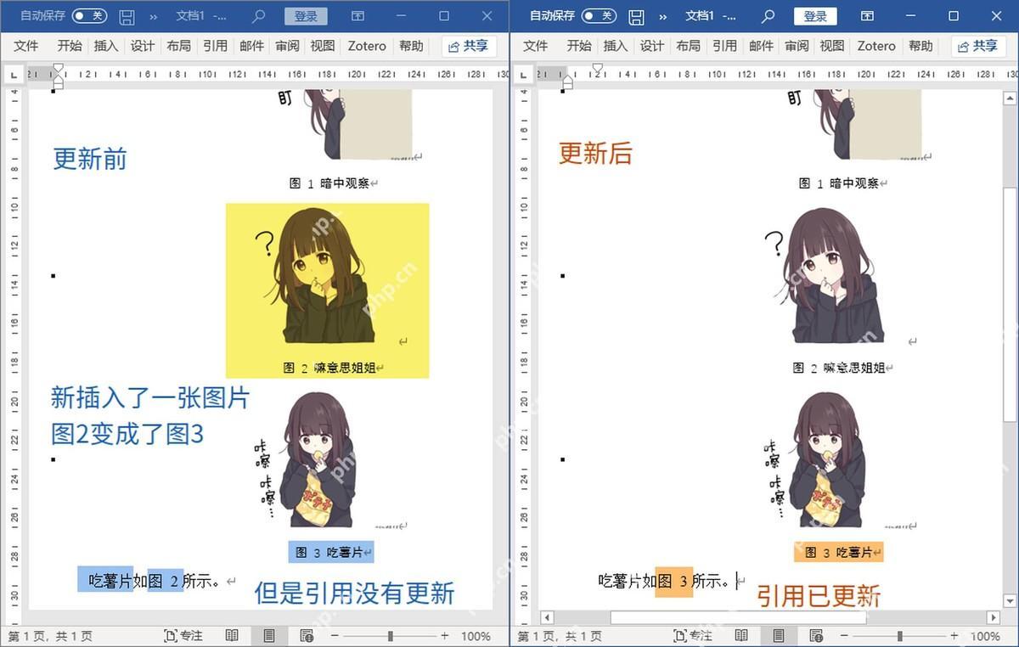
Task: Expand quick access overflow in right window
Action: tap(662, 16)
